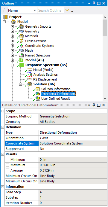Collapse the Response Spectrum (B5) node
Image resolution: width=108 pixels, height=207 pixels.
12,65
